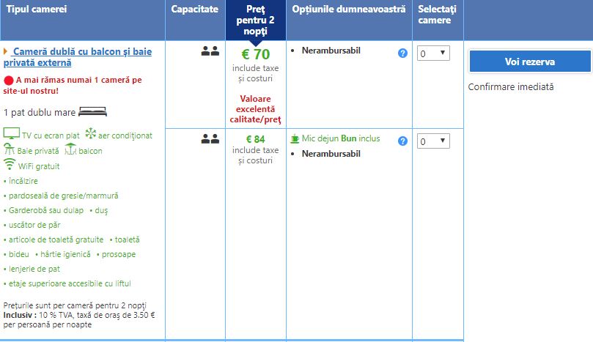This screenshot has width=593, height=342.
Task: Click the free WiFi signal icon
Action: [x=10, y=165]
